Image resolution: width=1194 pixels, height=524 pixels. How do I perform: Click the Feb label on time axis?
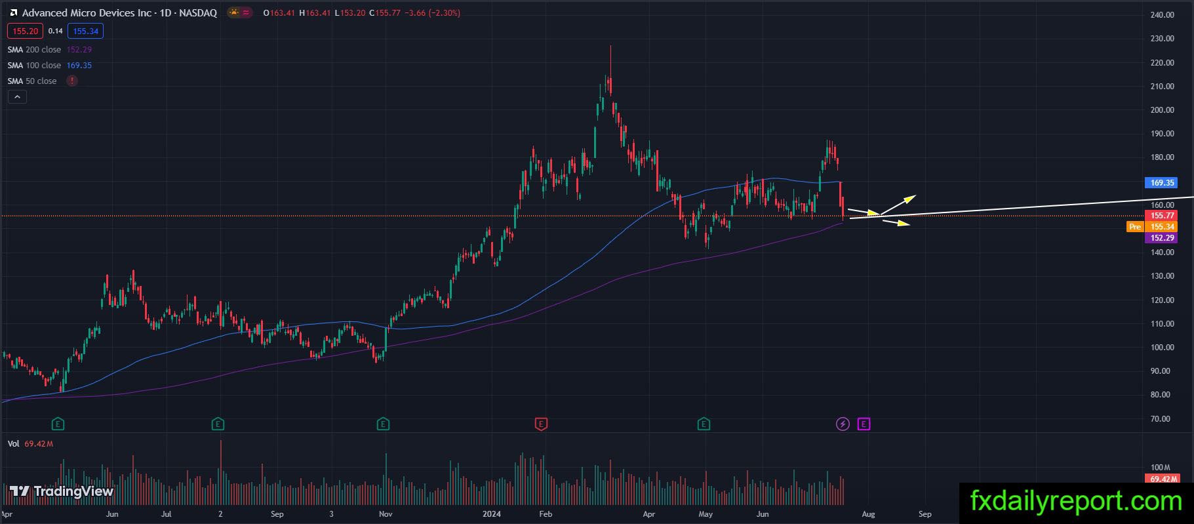(x=546, y=514)
